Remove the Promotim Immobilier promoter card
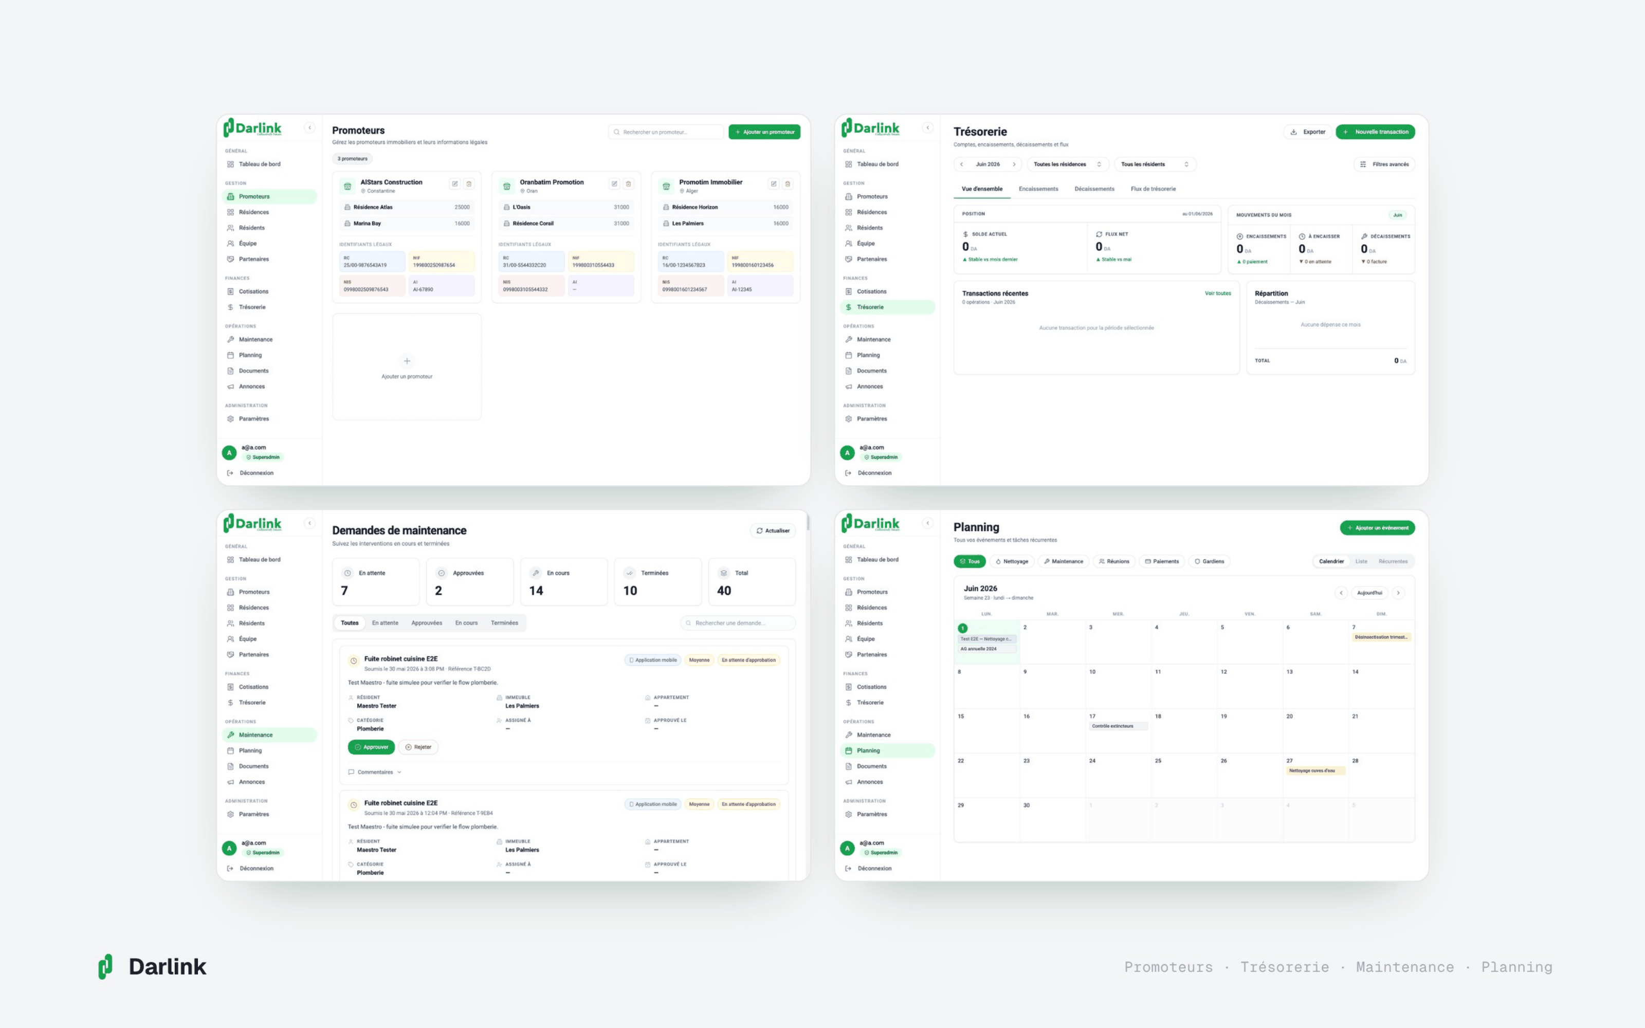 point(788,183)
